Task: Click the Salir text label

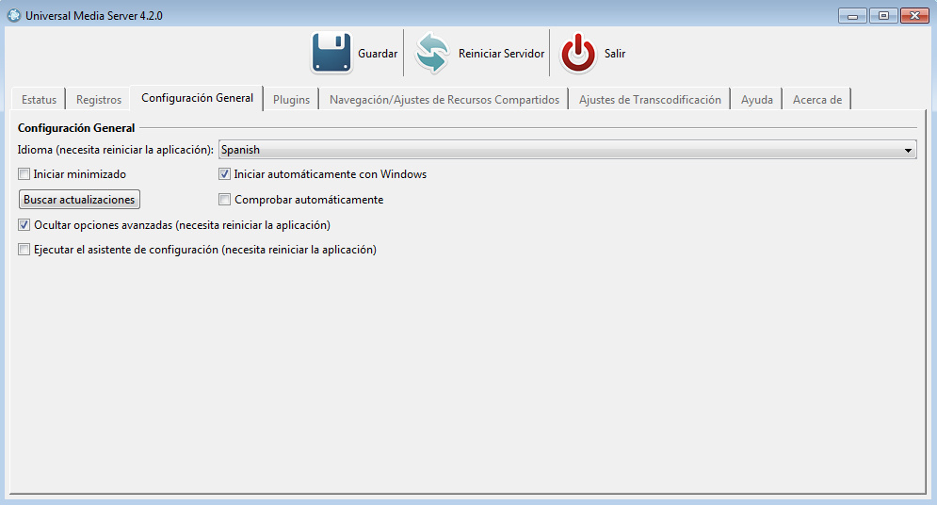Action: pyautogui.click(x=614, y=54)
